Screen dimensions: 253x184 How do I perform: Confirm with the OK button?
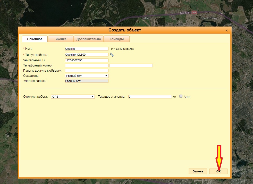click(x=218, y=171)
